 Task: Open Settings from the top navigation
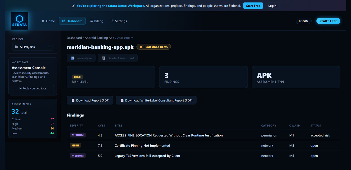(119, 21)
